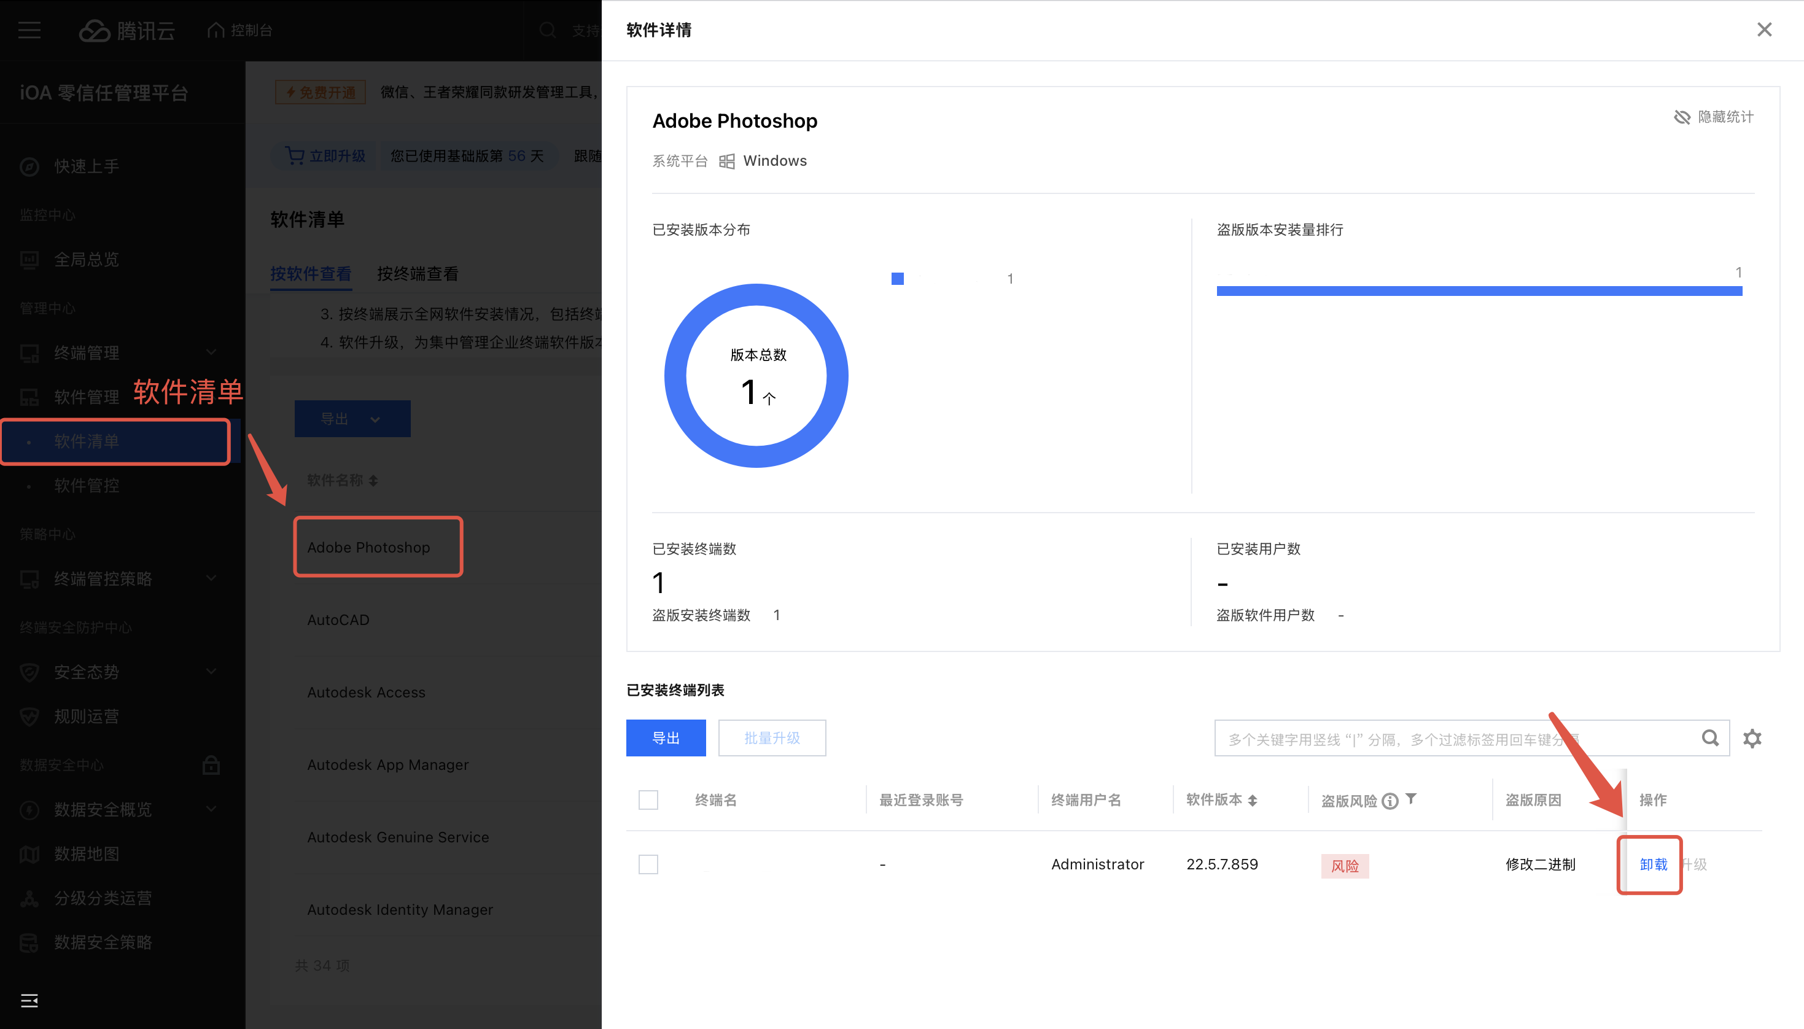This screenshot has height=1029, width=1804.
Task: Click the blue legend swatch of version chart
Action: coord(898,279)
